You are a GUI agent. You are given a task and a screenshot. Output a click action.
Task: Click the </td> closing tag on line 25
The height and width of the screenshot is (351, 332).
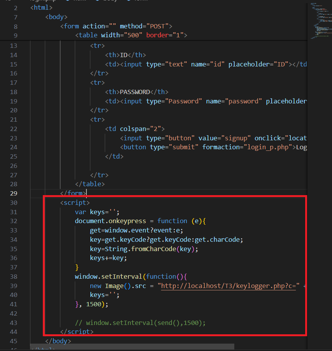pos(114,156)
